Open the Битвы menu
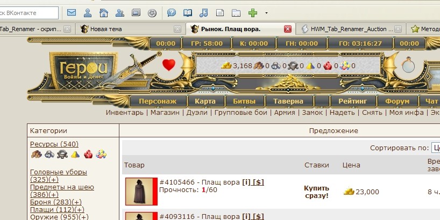 [x=244, y=101]
